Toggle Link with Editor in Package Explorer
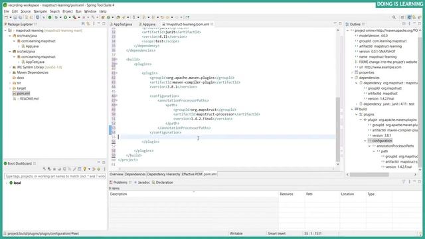This screenshot has height=239, width=425. [88, 24]
